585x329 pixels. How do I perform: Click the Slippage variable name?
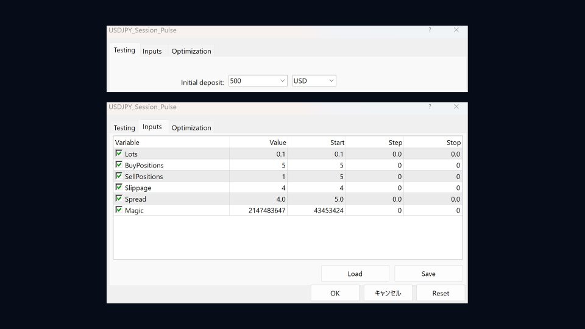click(138, 188)
